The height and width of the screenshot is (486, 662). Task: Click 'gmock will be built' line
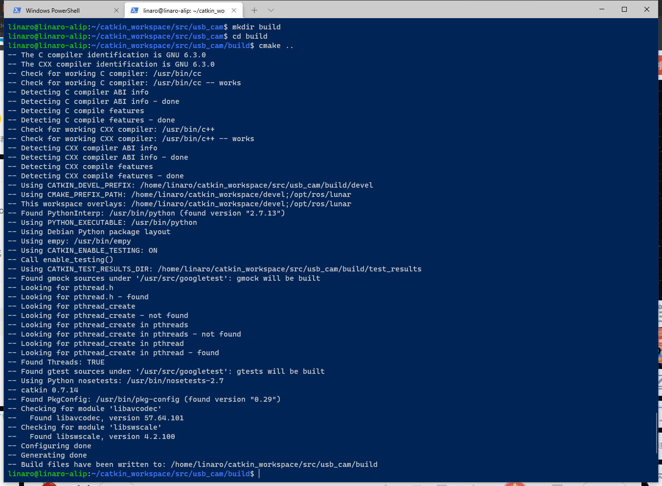pos(164,278)
